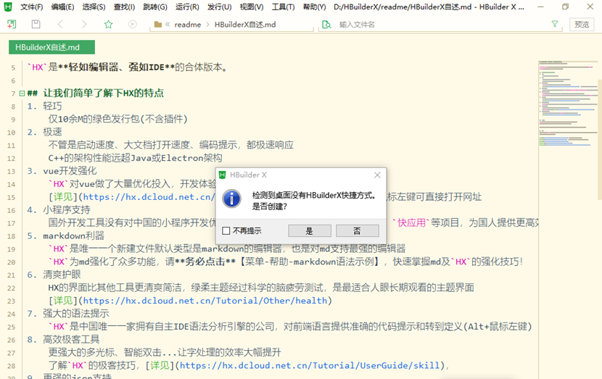This screenshot has width=602, height=379.
Task: Open the 查找(I) menu
Action: point(125,7)
